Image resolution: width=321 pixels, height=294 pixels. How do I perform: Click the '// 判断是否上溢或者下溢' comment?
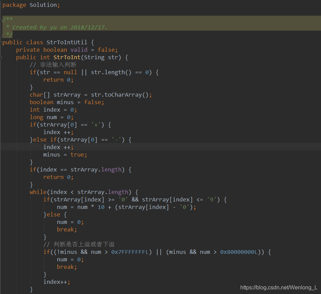79,244
